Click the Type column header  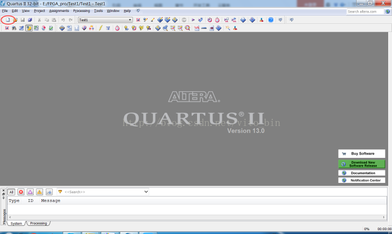click(14, 200)
